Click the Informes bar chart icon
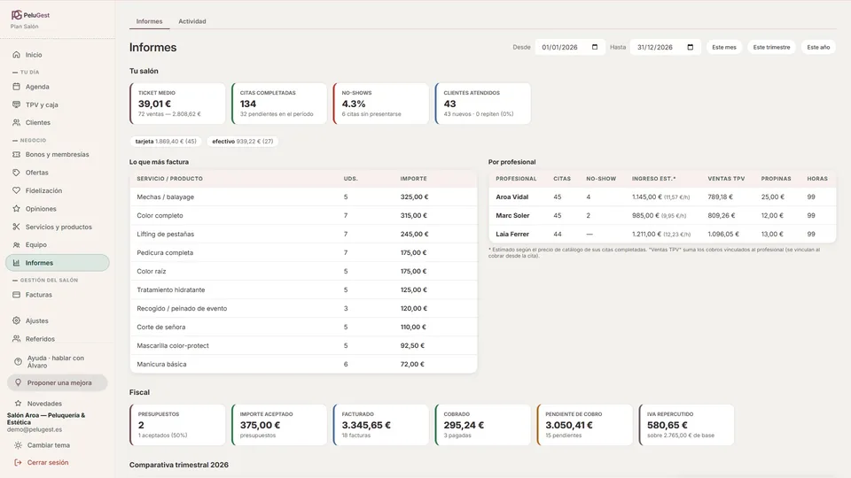The height and width of the screenshot is (478, 851). (x=16, y=263)
